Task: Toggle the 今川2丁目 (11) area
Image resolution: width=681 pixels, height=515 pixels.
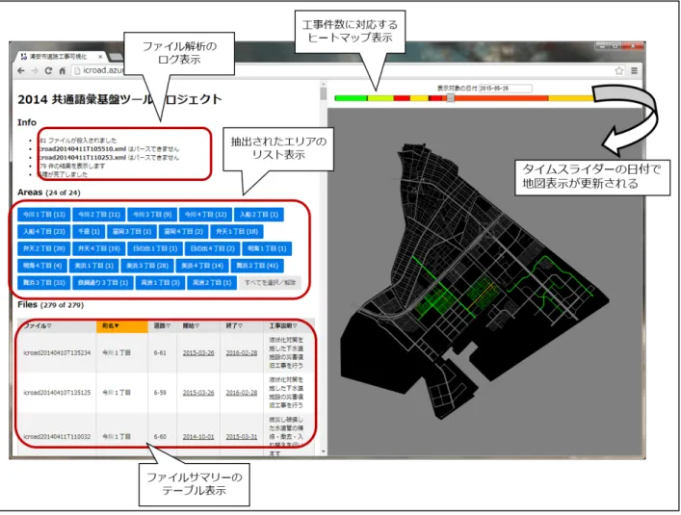Action: (99, 215)
